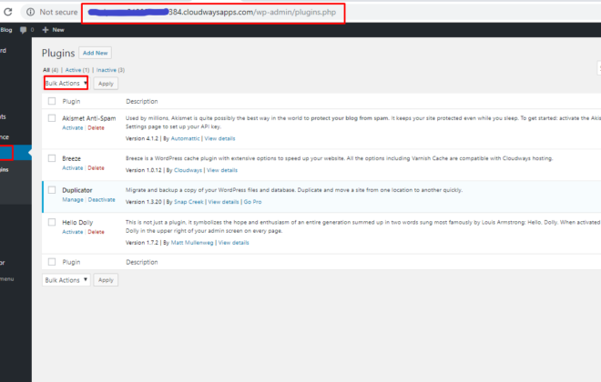The width and height of the screenshot is (601, 382).
Task: Open Automattic author link
Action: tap(185, 138)
